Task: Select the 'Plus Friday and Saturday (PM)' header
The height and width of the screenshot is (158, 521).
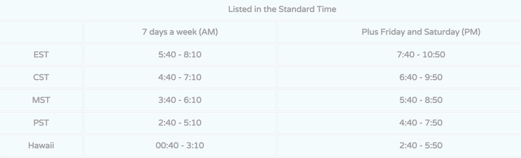Action: [421, 32]
